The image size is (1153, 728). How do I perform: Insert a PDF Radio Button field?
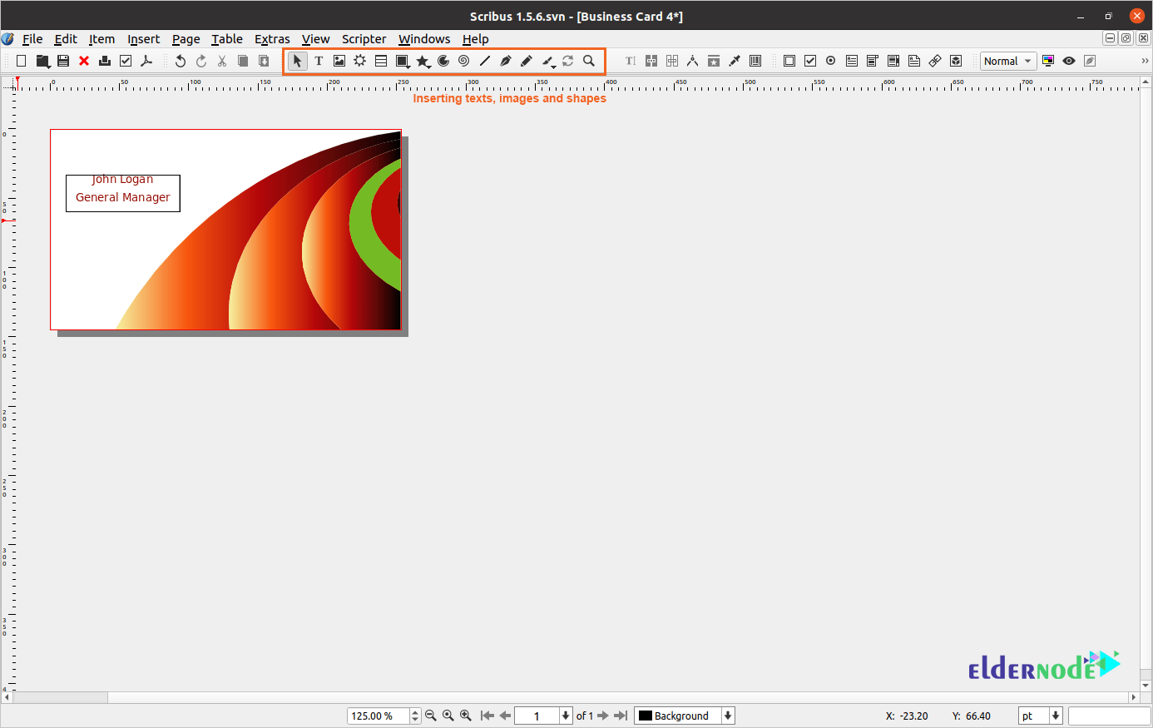(x=831, y=61)
